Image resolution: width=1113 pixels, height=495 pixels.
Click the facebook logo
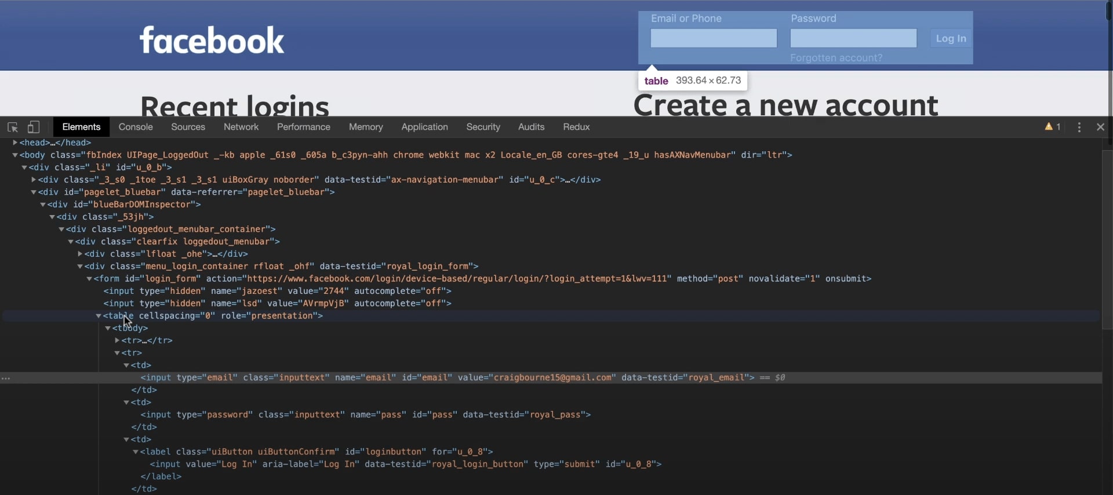coord(212,39)
